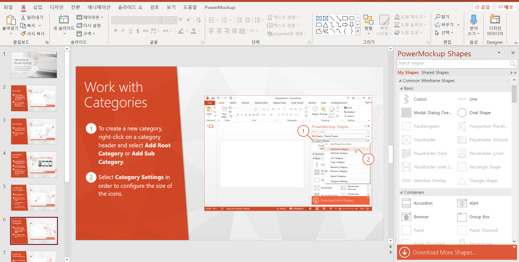Click the oval shape in the shapes gallery
Image resolution: width=519 pixels, height=262 pixels.
352,18
